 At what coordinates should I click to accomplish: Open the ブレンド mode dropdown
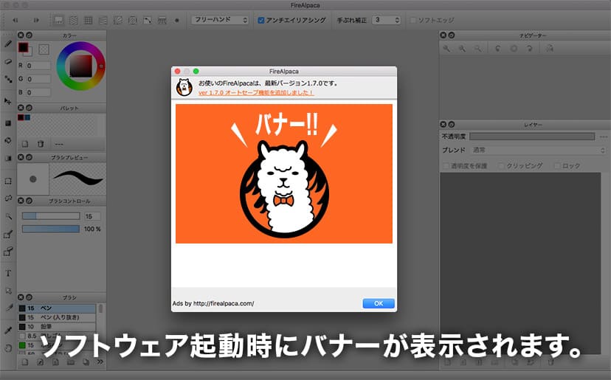coord(539,150)
